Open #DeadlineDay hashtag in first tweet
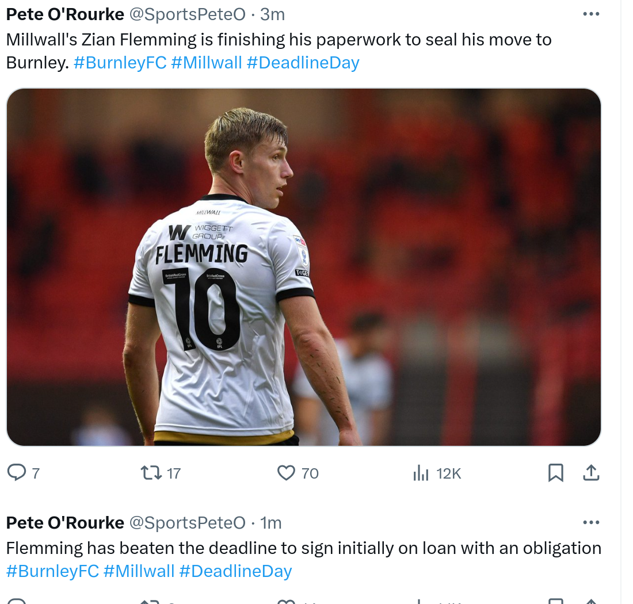633x604 pixels. [x=303, y=63]
